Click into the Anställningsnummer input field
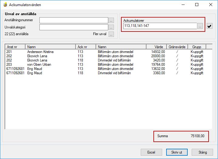Viewport: 218px width, 159px height. click(x=74, y=20)
